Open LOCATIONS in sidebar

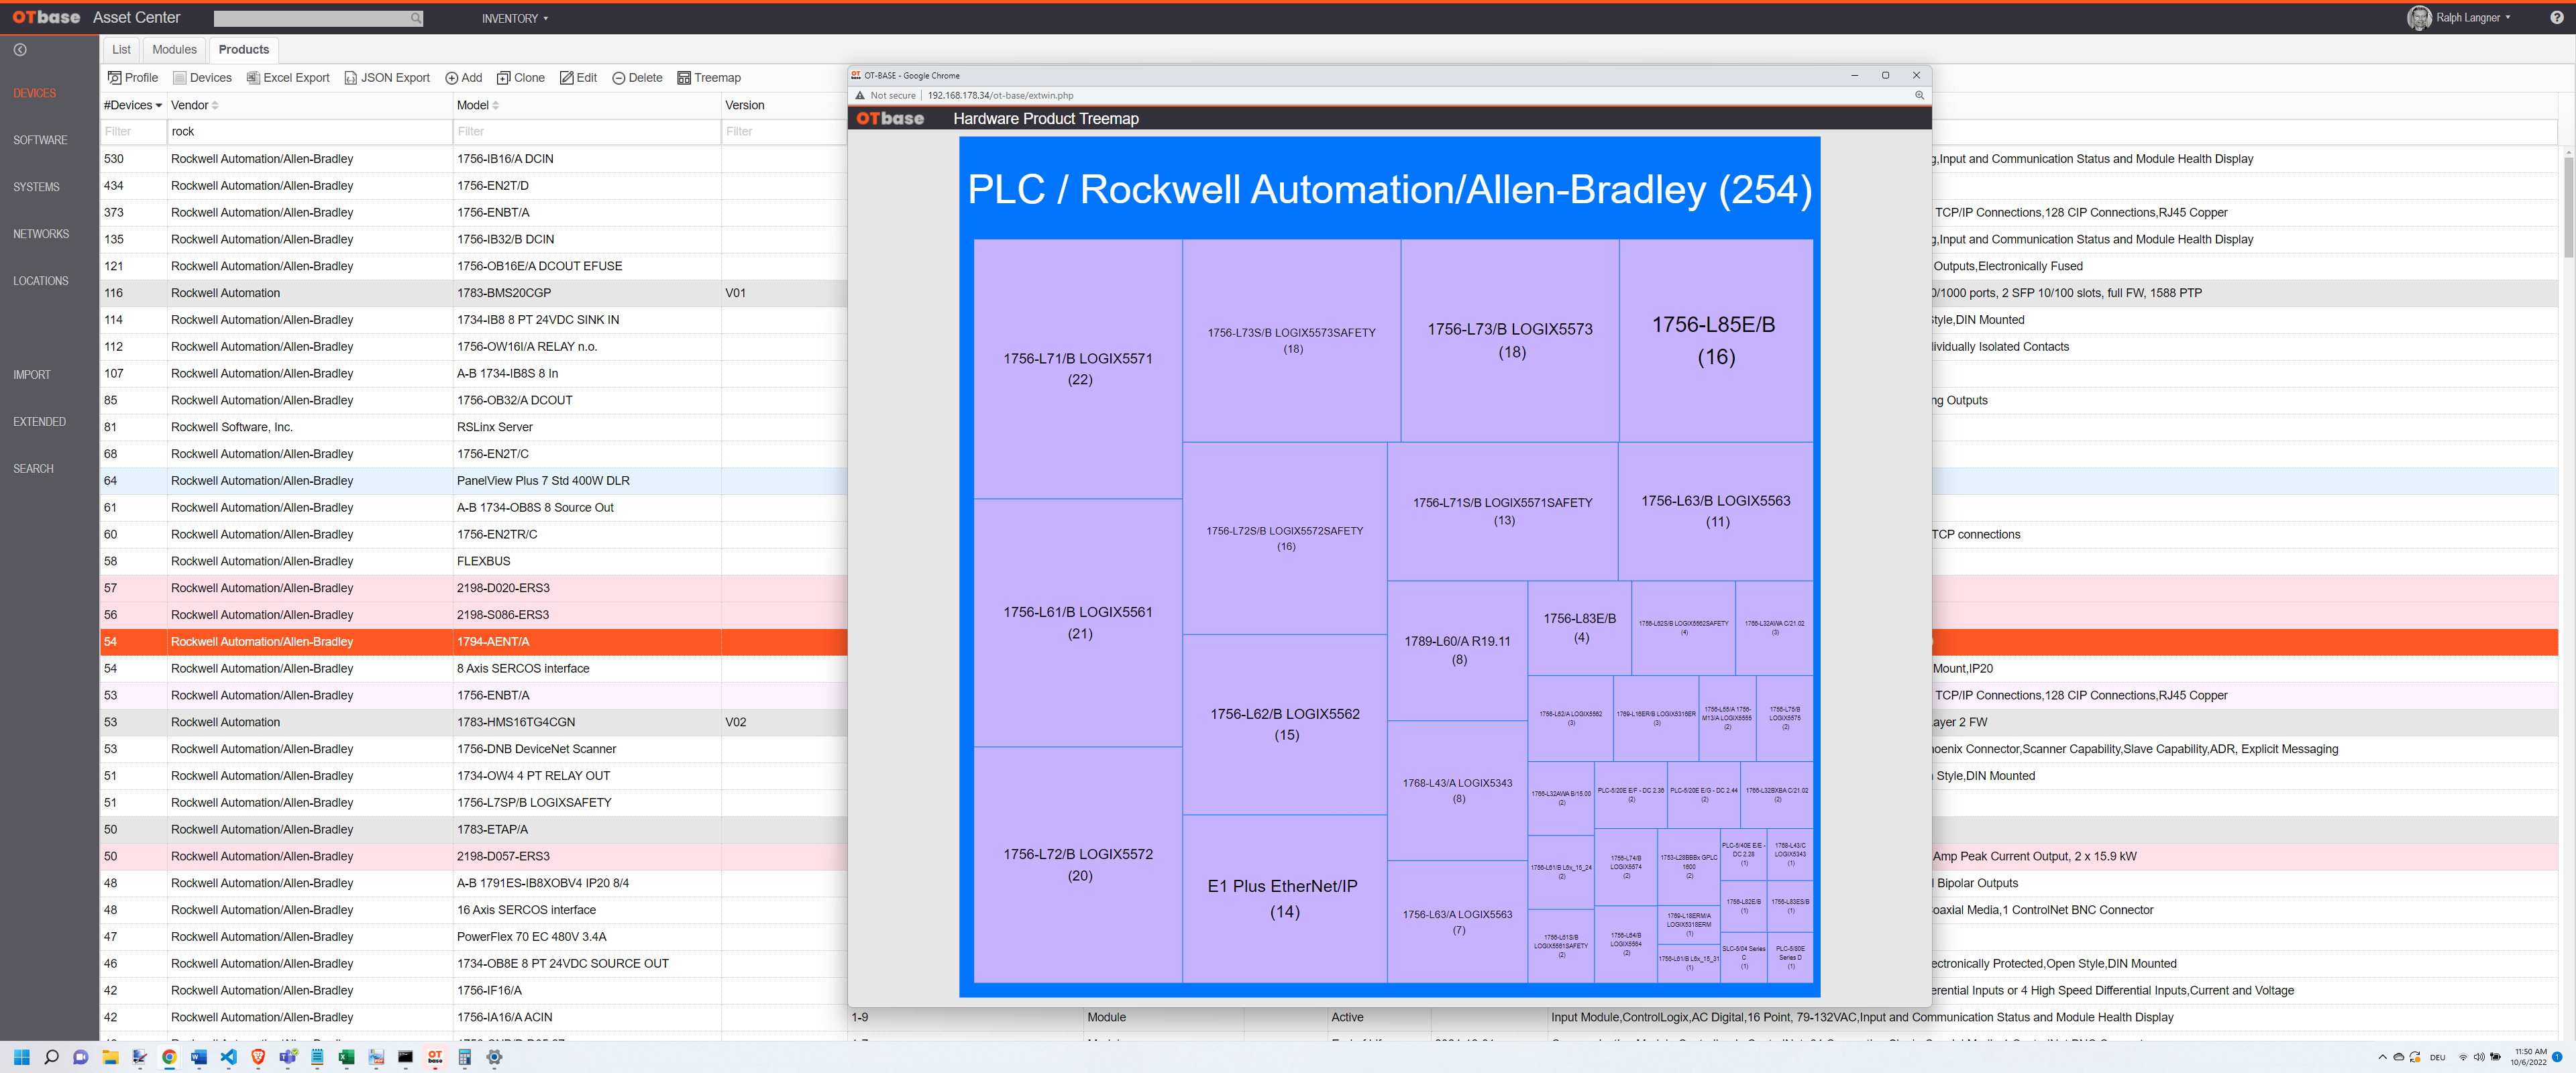pos(41,281)
